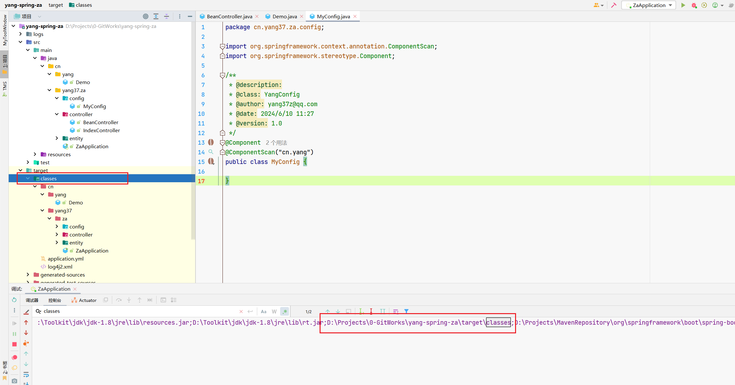Expand all nodes icon in project panel
The height and width of the screenshot is (385, 735).
156,16
